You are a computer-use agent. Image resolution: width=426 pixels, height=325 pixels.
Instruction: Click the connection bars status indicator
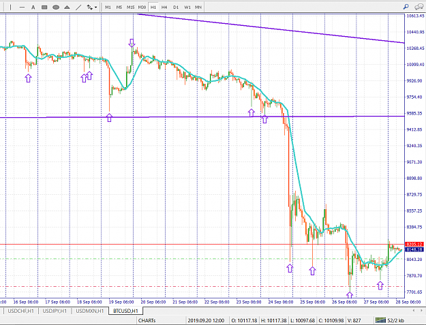pyautogui.click(x=380, y=320)
